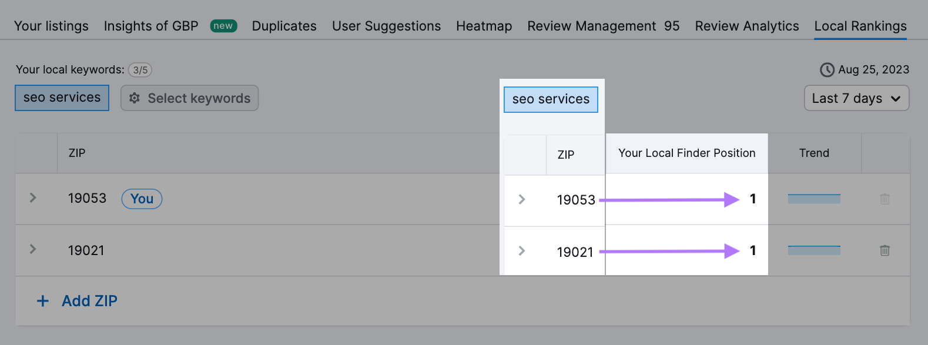Click Add ZIP link
The height and width of the screenshot is (345, 928).
click(89, 301)
